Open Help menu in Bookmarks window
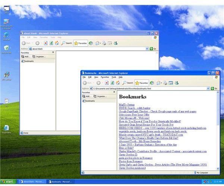The width and height of the screenshot is (224, 186). point(121,77)
